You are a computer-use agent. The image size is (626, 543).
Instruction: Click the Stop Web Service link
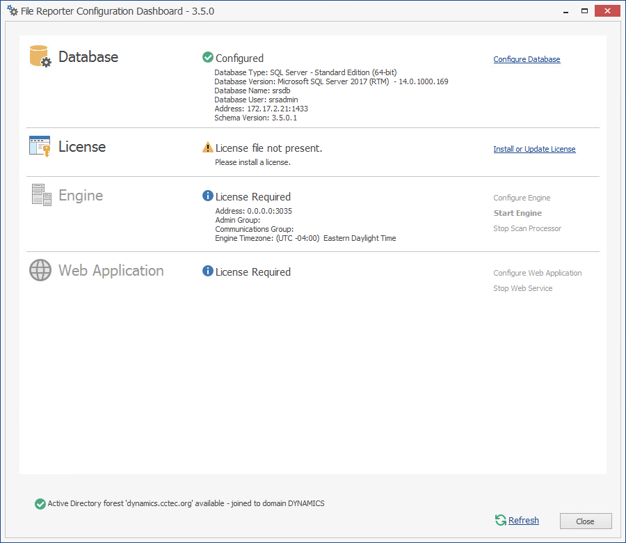click(523, 288)
